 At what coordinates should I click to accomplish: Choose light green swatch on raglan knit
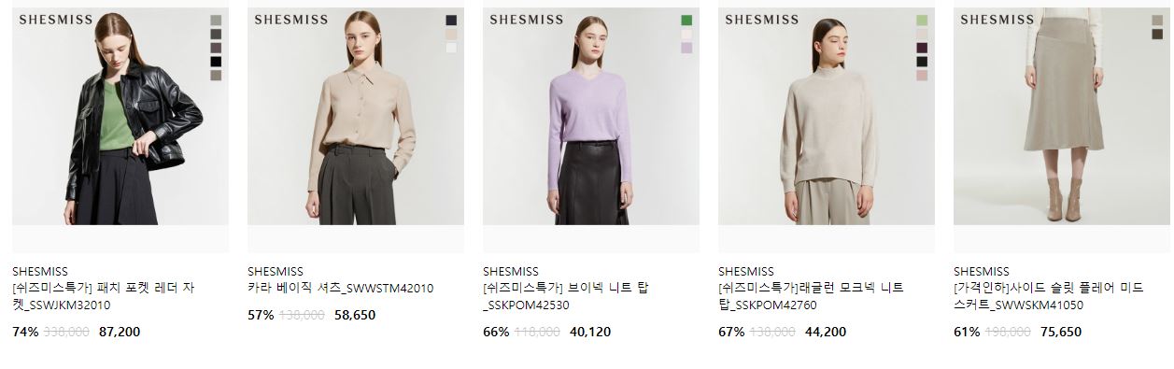[922, 20]
